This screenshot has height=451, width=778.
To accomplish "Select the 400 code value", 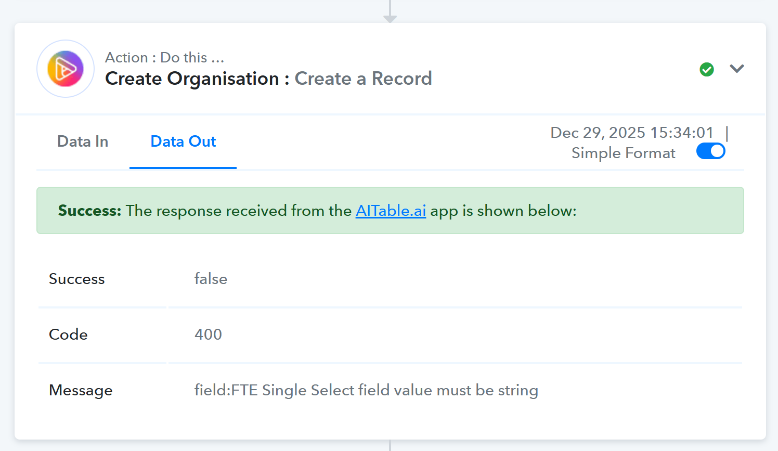I will [208, 334].
